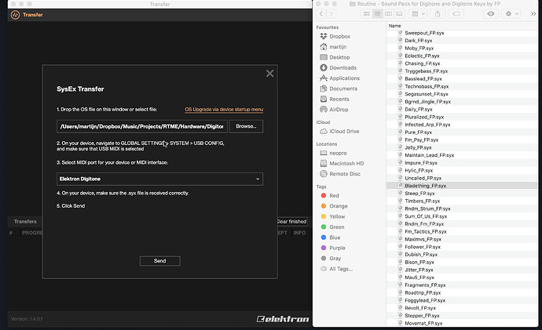
Task: Expand Finder toolbar overflow chevrons
Action: coord(533,14)
